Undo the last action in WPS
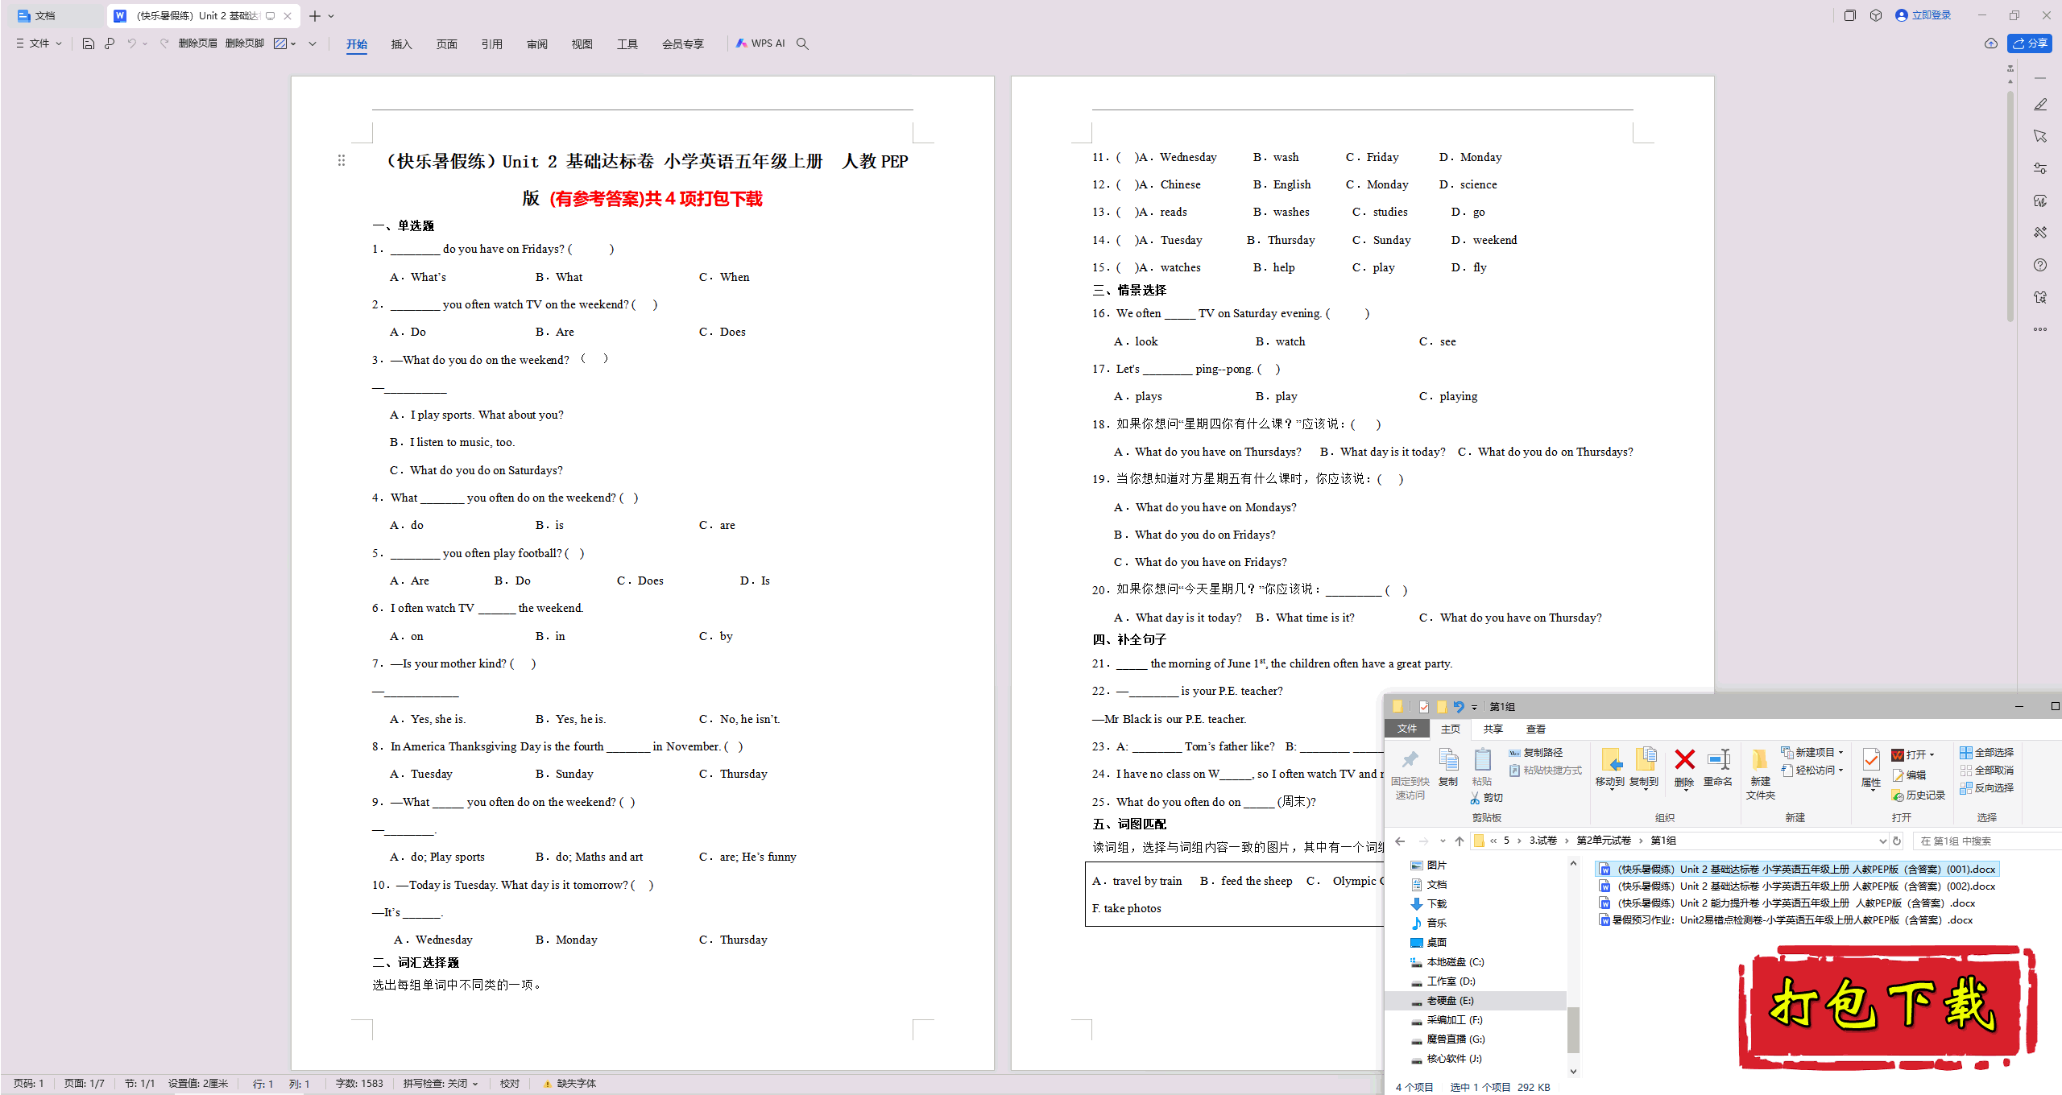 coord(131,43)
